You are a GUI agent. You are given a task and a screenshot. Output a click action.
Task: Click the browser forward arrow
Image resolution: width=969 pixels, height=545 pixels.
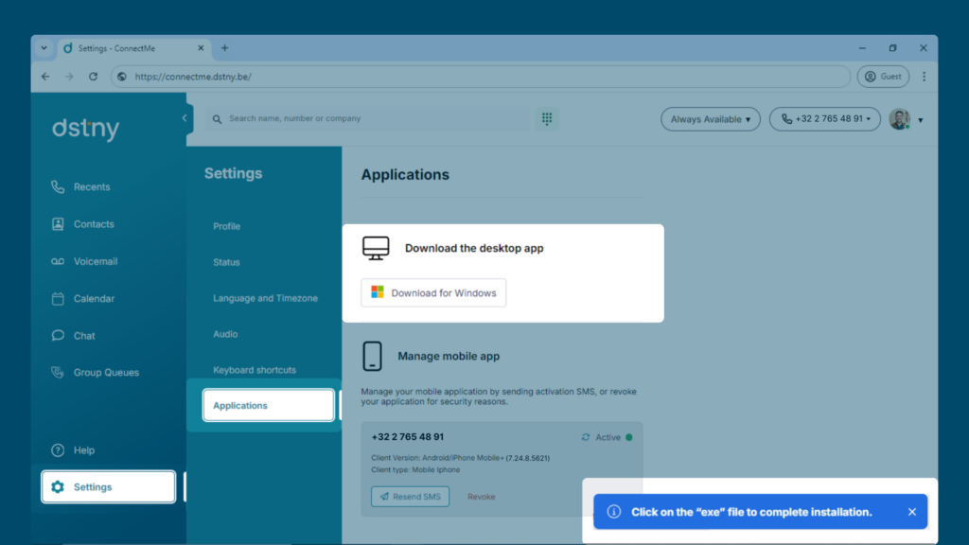click(x=69, y=77)
